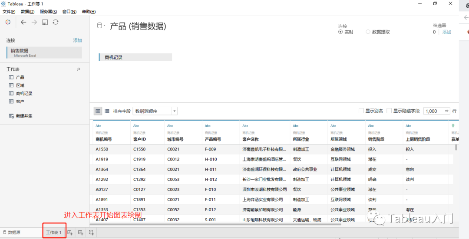
Task: Select the 数据提取 extract option
Action: pyautogui.click(x=368, y=32)
